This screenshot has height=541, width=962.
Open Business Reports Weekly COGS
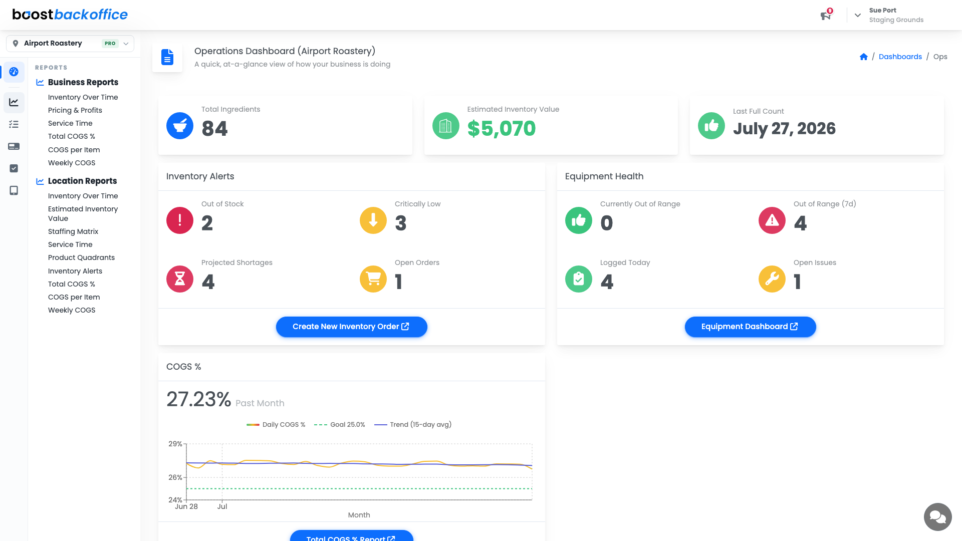click(x=72, y=163)
